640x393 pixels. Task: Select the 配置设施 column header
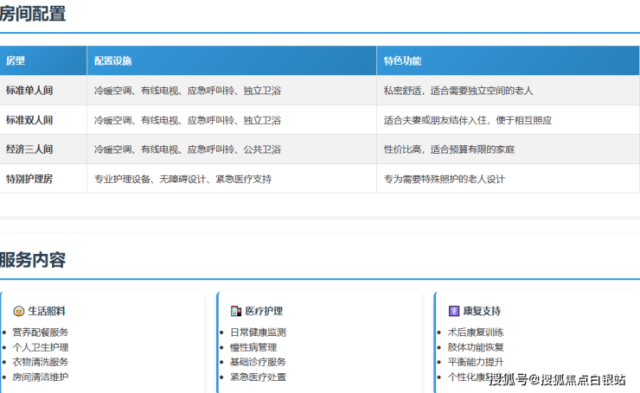coord(112,61)
